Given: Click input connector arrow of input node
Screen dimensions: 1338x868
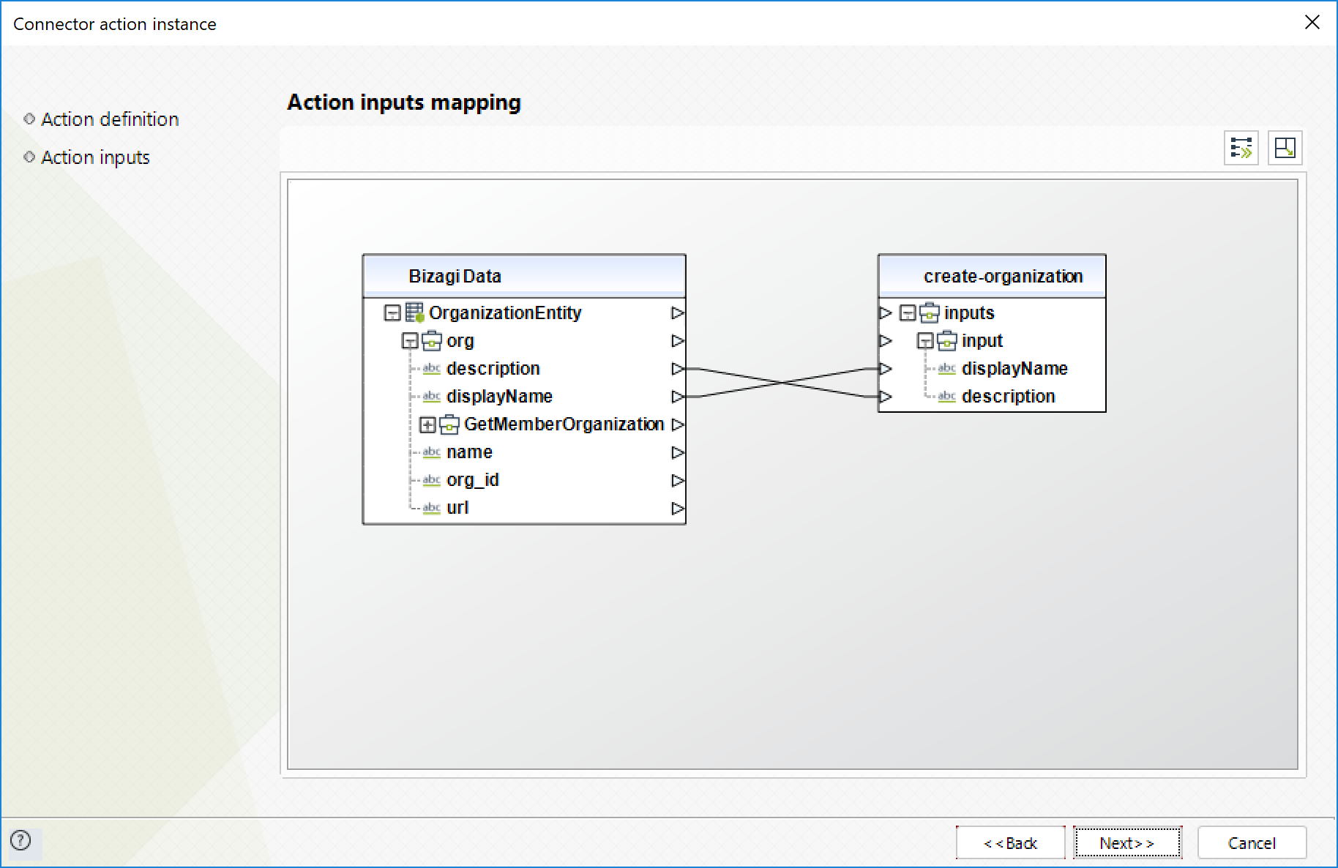Looking at the screenshot, I should click(886, 341).
